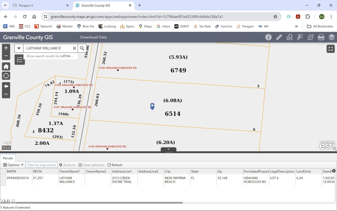Open the Layer List panel
This screenshot has height=211, width=337.
pos(331,37)
